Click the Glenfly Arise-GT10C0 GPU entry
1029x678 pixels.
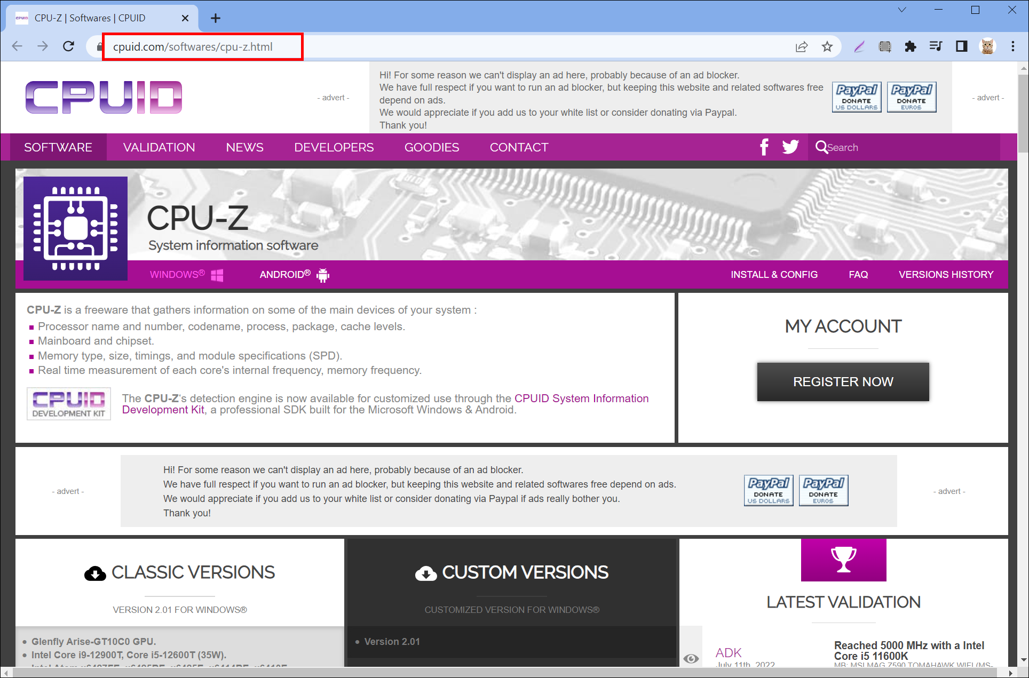coord(94,642)
